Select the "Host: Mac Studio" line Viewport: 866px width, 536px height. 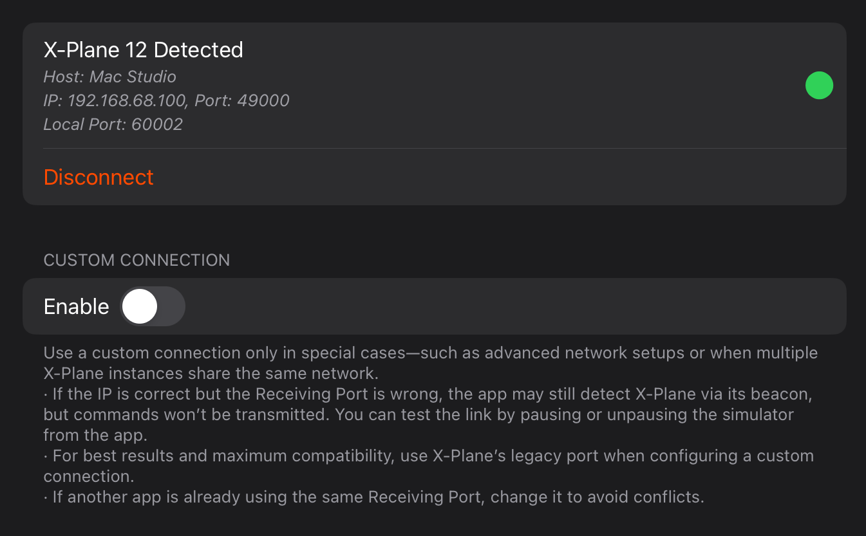(109, 77)
